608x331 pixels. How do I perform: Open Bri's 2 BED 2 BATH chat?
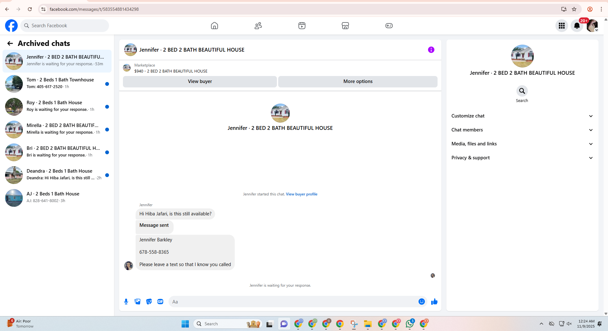tap(57, 152)
